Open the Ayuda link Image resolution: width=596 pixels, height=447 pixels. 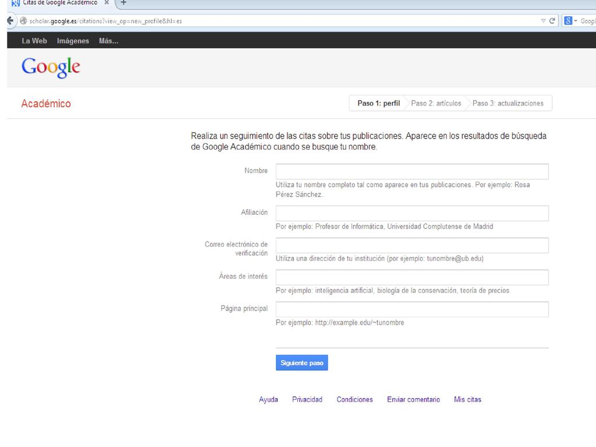coord(268,399)
